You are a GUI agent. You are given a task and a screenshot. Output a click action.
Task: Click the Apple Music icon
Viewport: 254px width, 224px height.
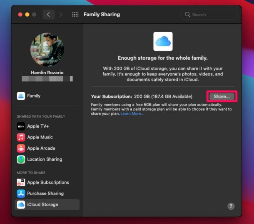coord(21,137)
